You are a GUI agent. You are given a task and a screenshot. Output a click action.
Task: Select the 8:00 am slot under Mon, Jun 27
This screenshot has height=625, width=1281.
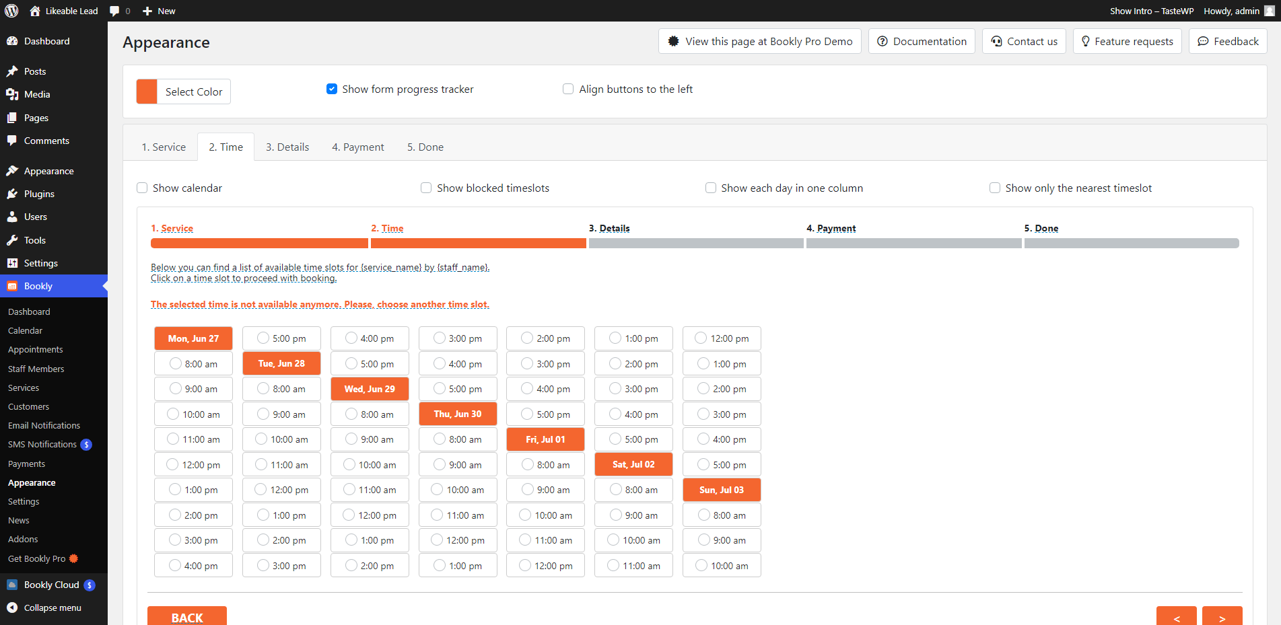tap(193, 364)
